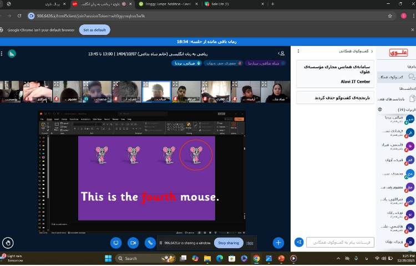Viewport: 416px width, 266px height.
Task: Toggle the webcam button in meeting controls
Action: click(x=133, y=243)
